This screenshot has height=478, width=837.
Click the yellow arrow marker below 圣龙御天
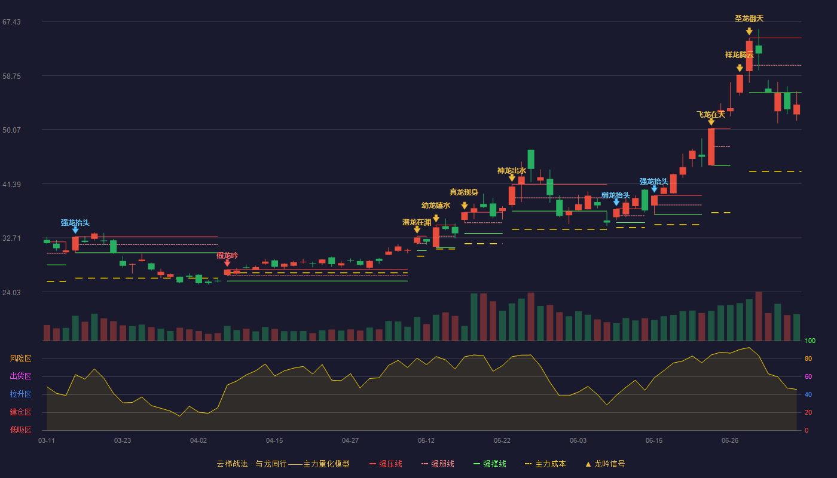749,31
